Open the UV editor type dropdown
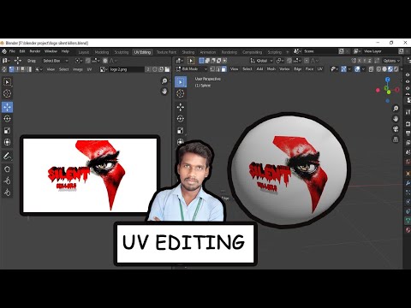The width and height of the screenshot is (411, 308). tap(6, 61)
